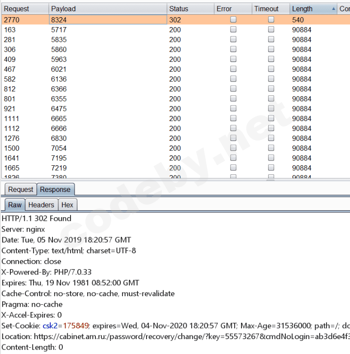Click payload value 6665

pyautogui.click(x=59, y=118)
